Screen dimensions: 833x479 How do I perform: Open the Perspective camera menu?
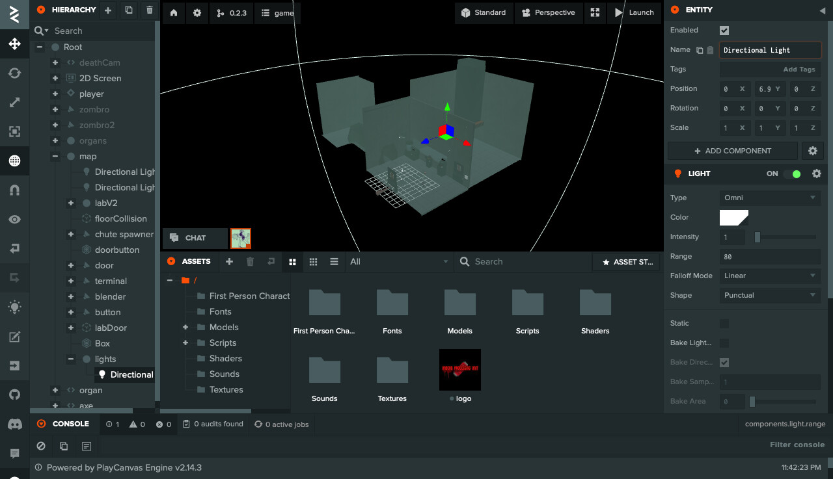tap(548, 12)
